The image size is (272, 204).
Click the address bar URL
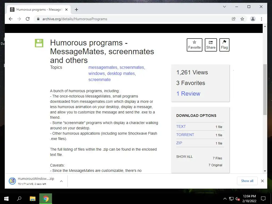[x=75, y=19]
